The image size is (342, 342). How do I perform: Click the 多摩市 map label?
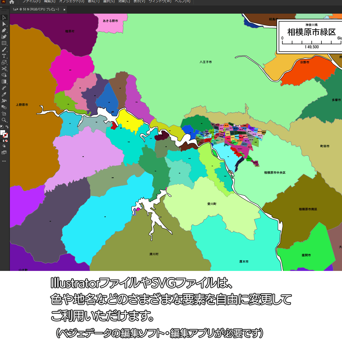336,100
